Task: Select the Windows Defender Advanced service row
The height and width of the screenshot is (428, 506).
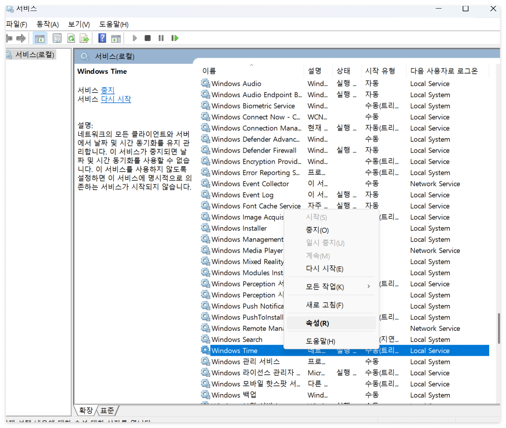Action: (345, 139)
